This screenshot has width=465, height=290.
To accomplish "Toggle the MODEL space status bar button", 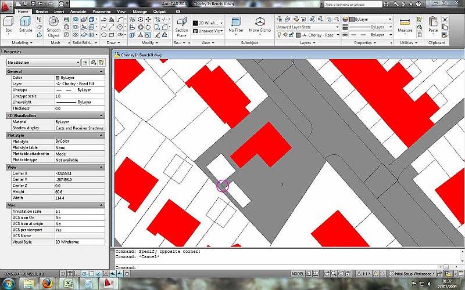I will pos(298,273).
